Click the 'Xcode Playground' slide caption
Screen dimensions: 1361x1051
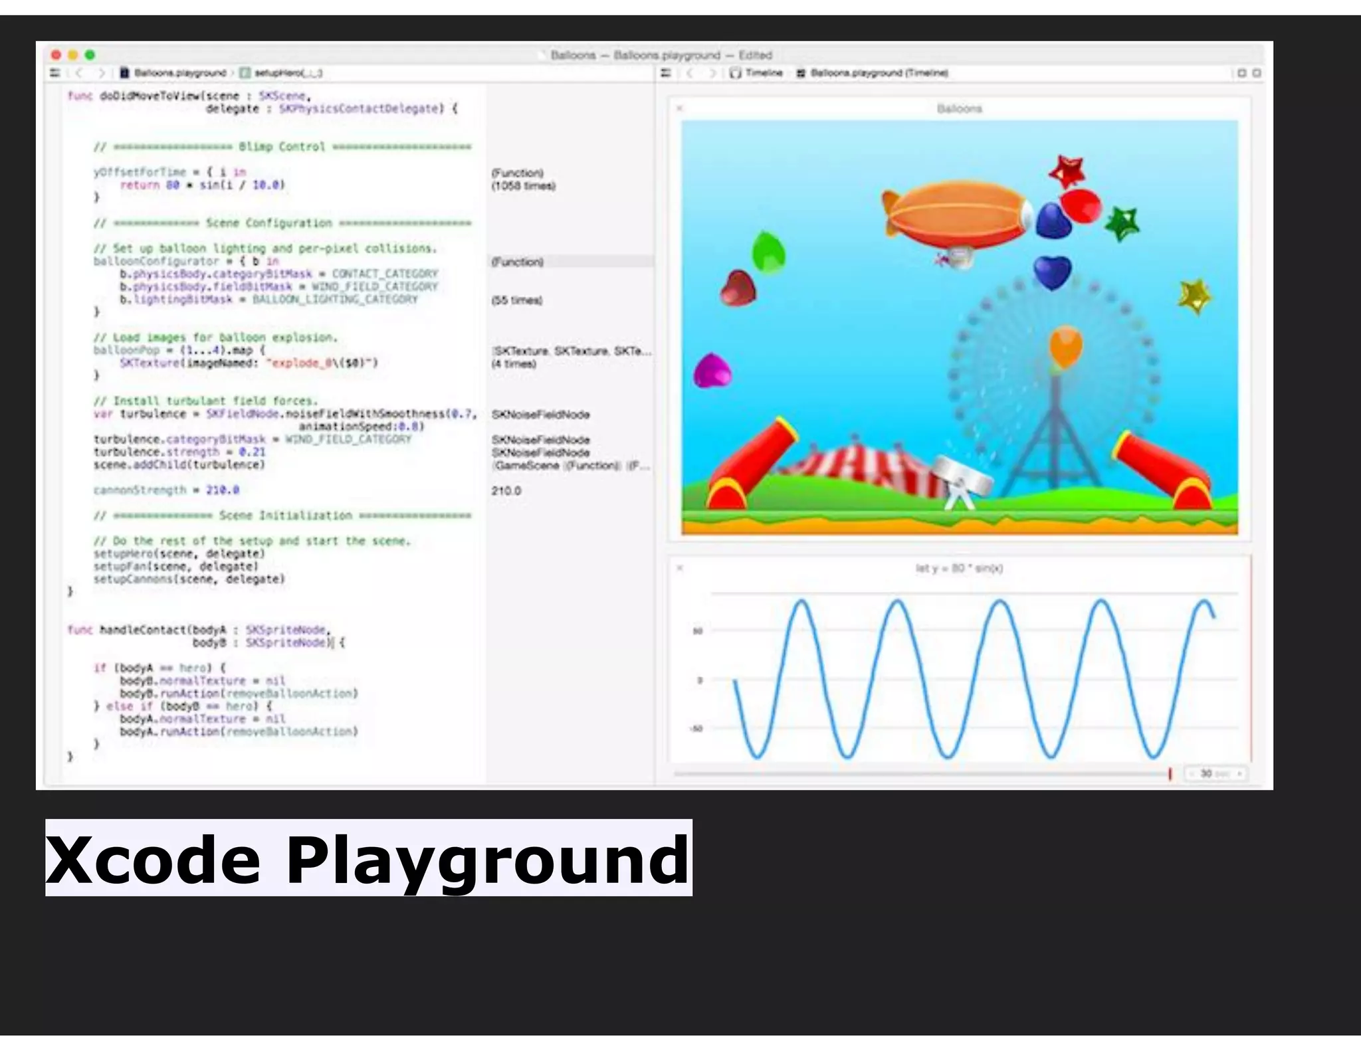[368, 858]
